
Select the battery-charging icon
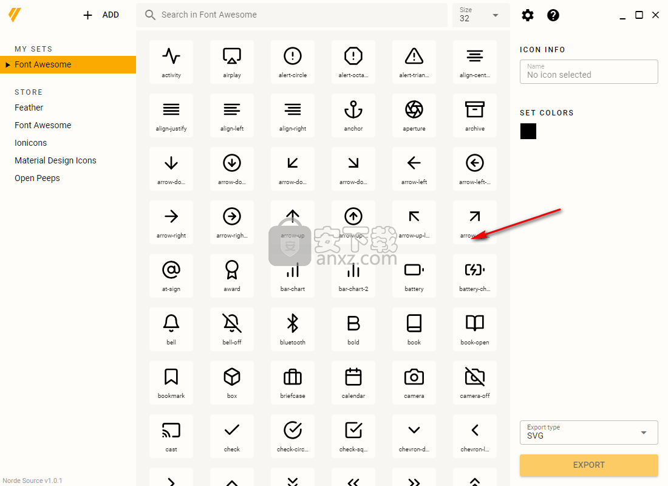click(475, 275)
